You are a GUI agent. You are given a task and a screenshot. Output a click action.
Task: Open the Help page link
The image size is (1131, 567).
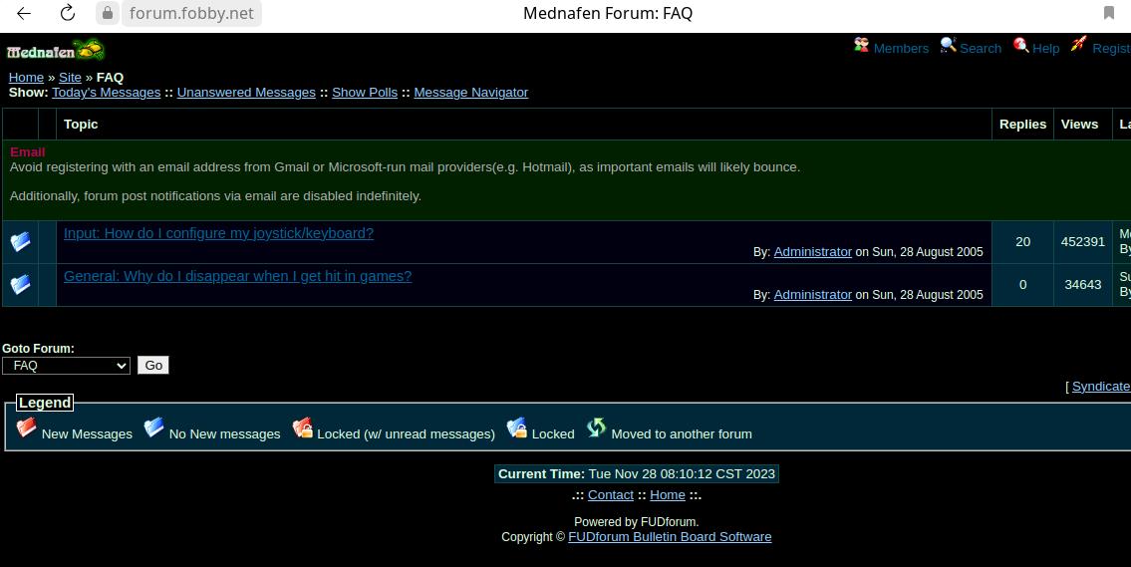pos(1046,49)
